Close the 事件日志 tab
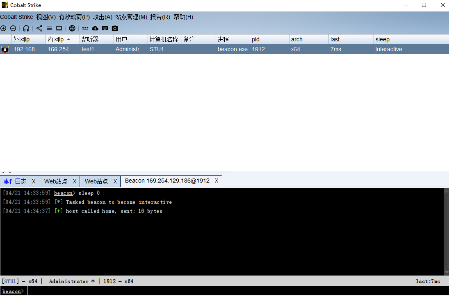This screenshot has height=296, width=449. point(34,181)
